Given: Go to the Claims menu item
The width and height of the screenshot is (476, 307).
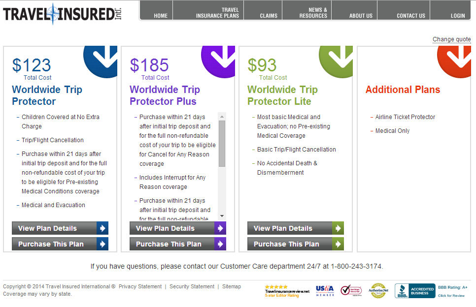Looking at the screenshot, I should (269, 15).
